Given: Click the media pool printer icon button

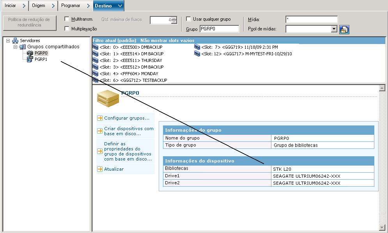Looking at the screenshot, I should tap(344, 29).
